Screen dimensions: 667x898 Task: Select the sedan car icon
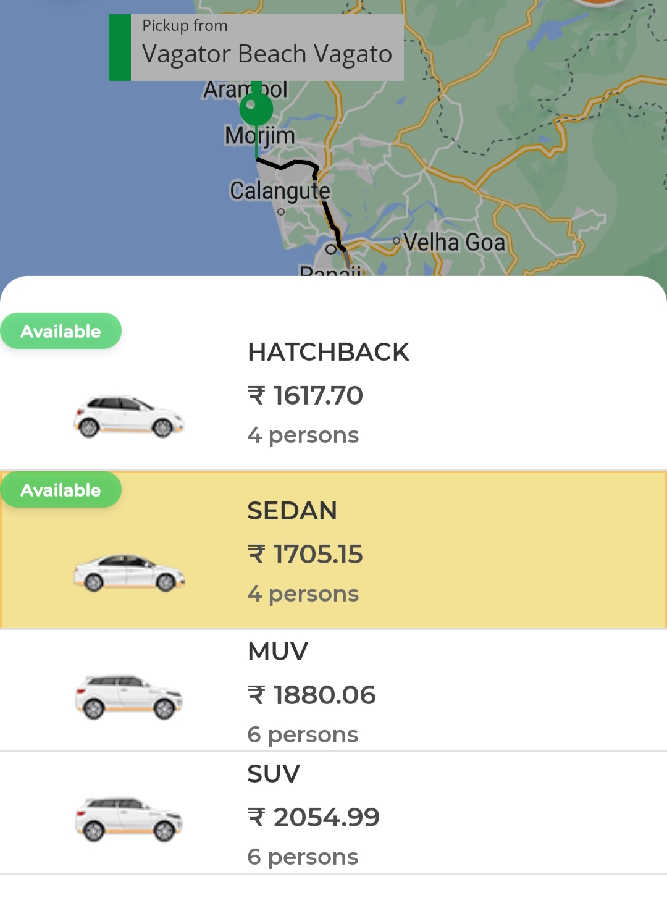[128, 573]
